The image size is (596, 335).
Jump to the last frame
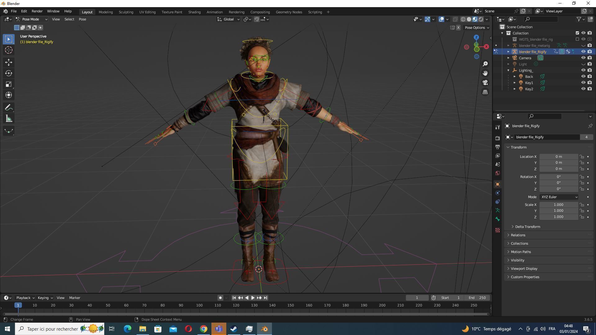(265, 298)
